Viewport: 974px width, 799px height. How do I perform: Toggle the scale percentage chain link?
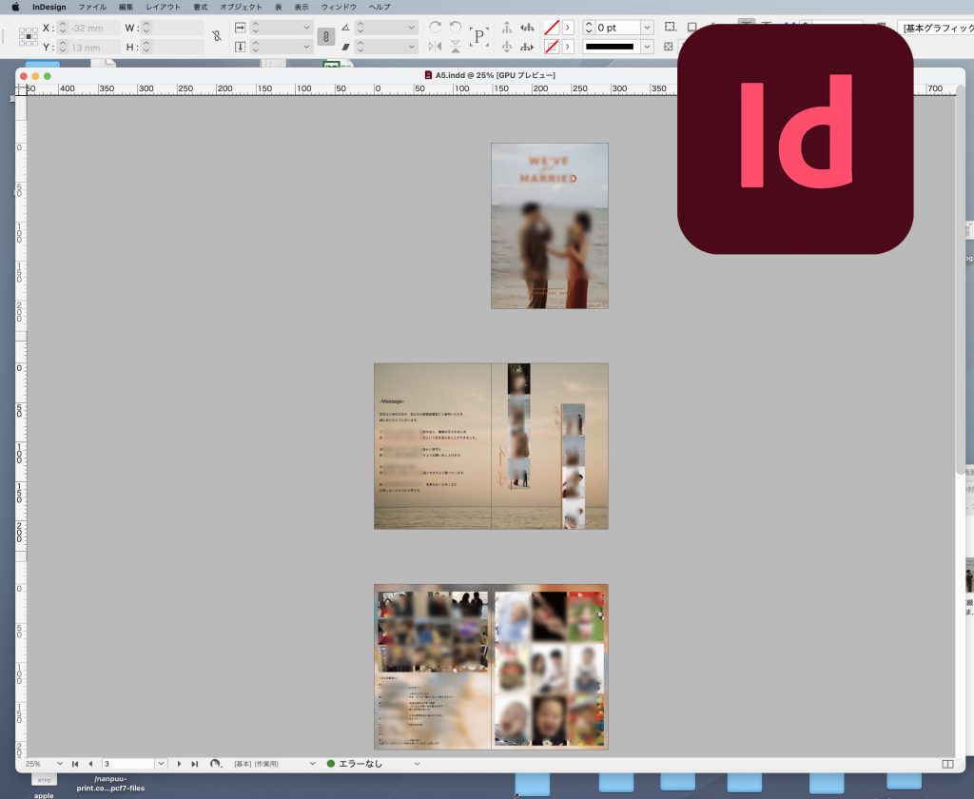(325, 37)
